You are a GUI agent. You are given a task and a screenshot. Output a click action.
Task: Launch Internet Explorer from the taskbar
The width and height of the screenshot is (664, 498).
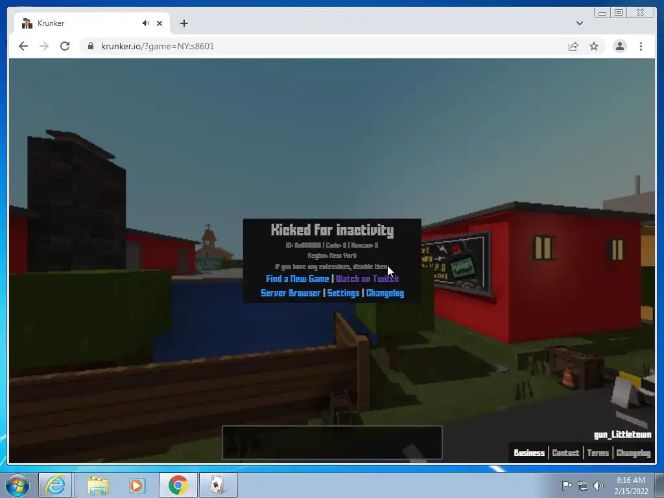[x=55, y=485]
